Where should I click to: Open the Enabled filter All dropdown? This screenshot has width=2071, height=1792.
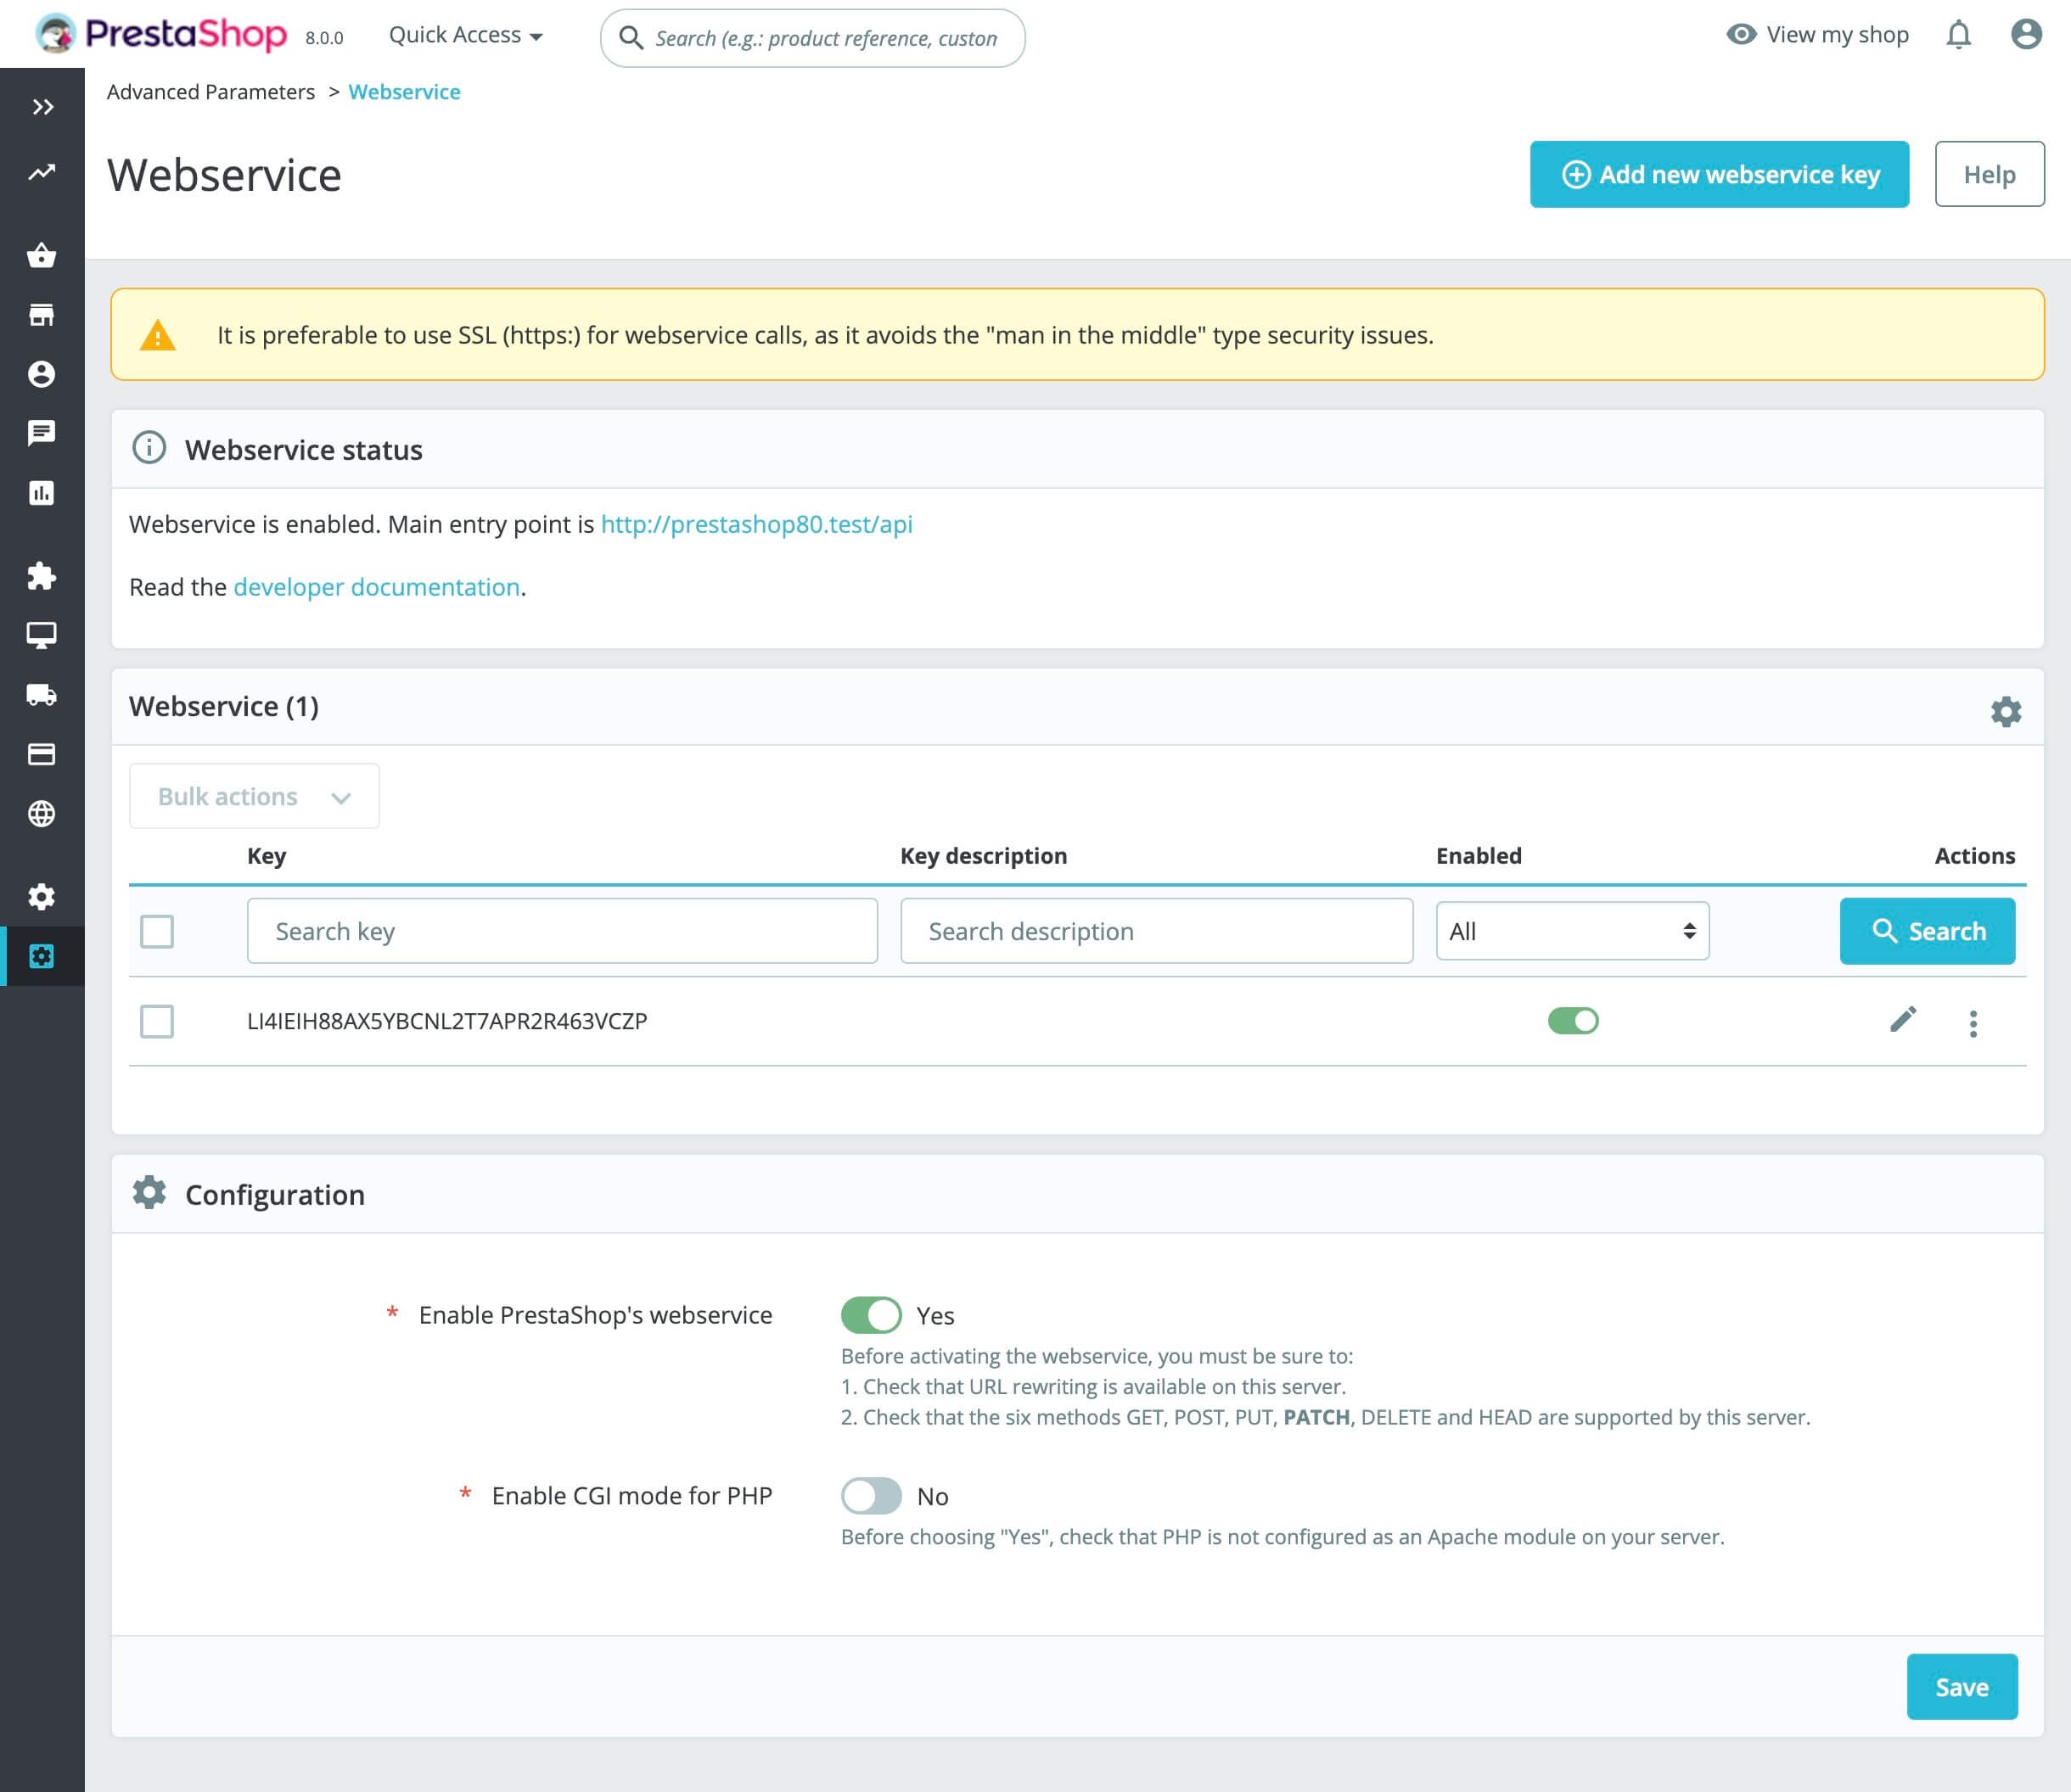click(1572, 931)
